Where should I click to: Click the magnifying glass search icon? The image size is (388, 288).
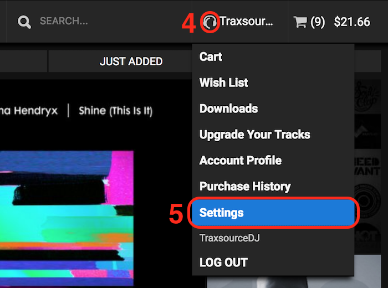[x=24, y=22]
